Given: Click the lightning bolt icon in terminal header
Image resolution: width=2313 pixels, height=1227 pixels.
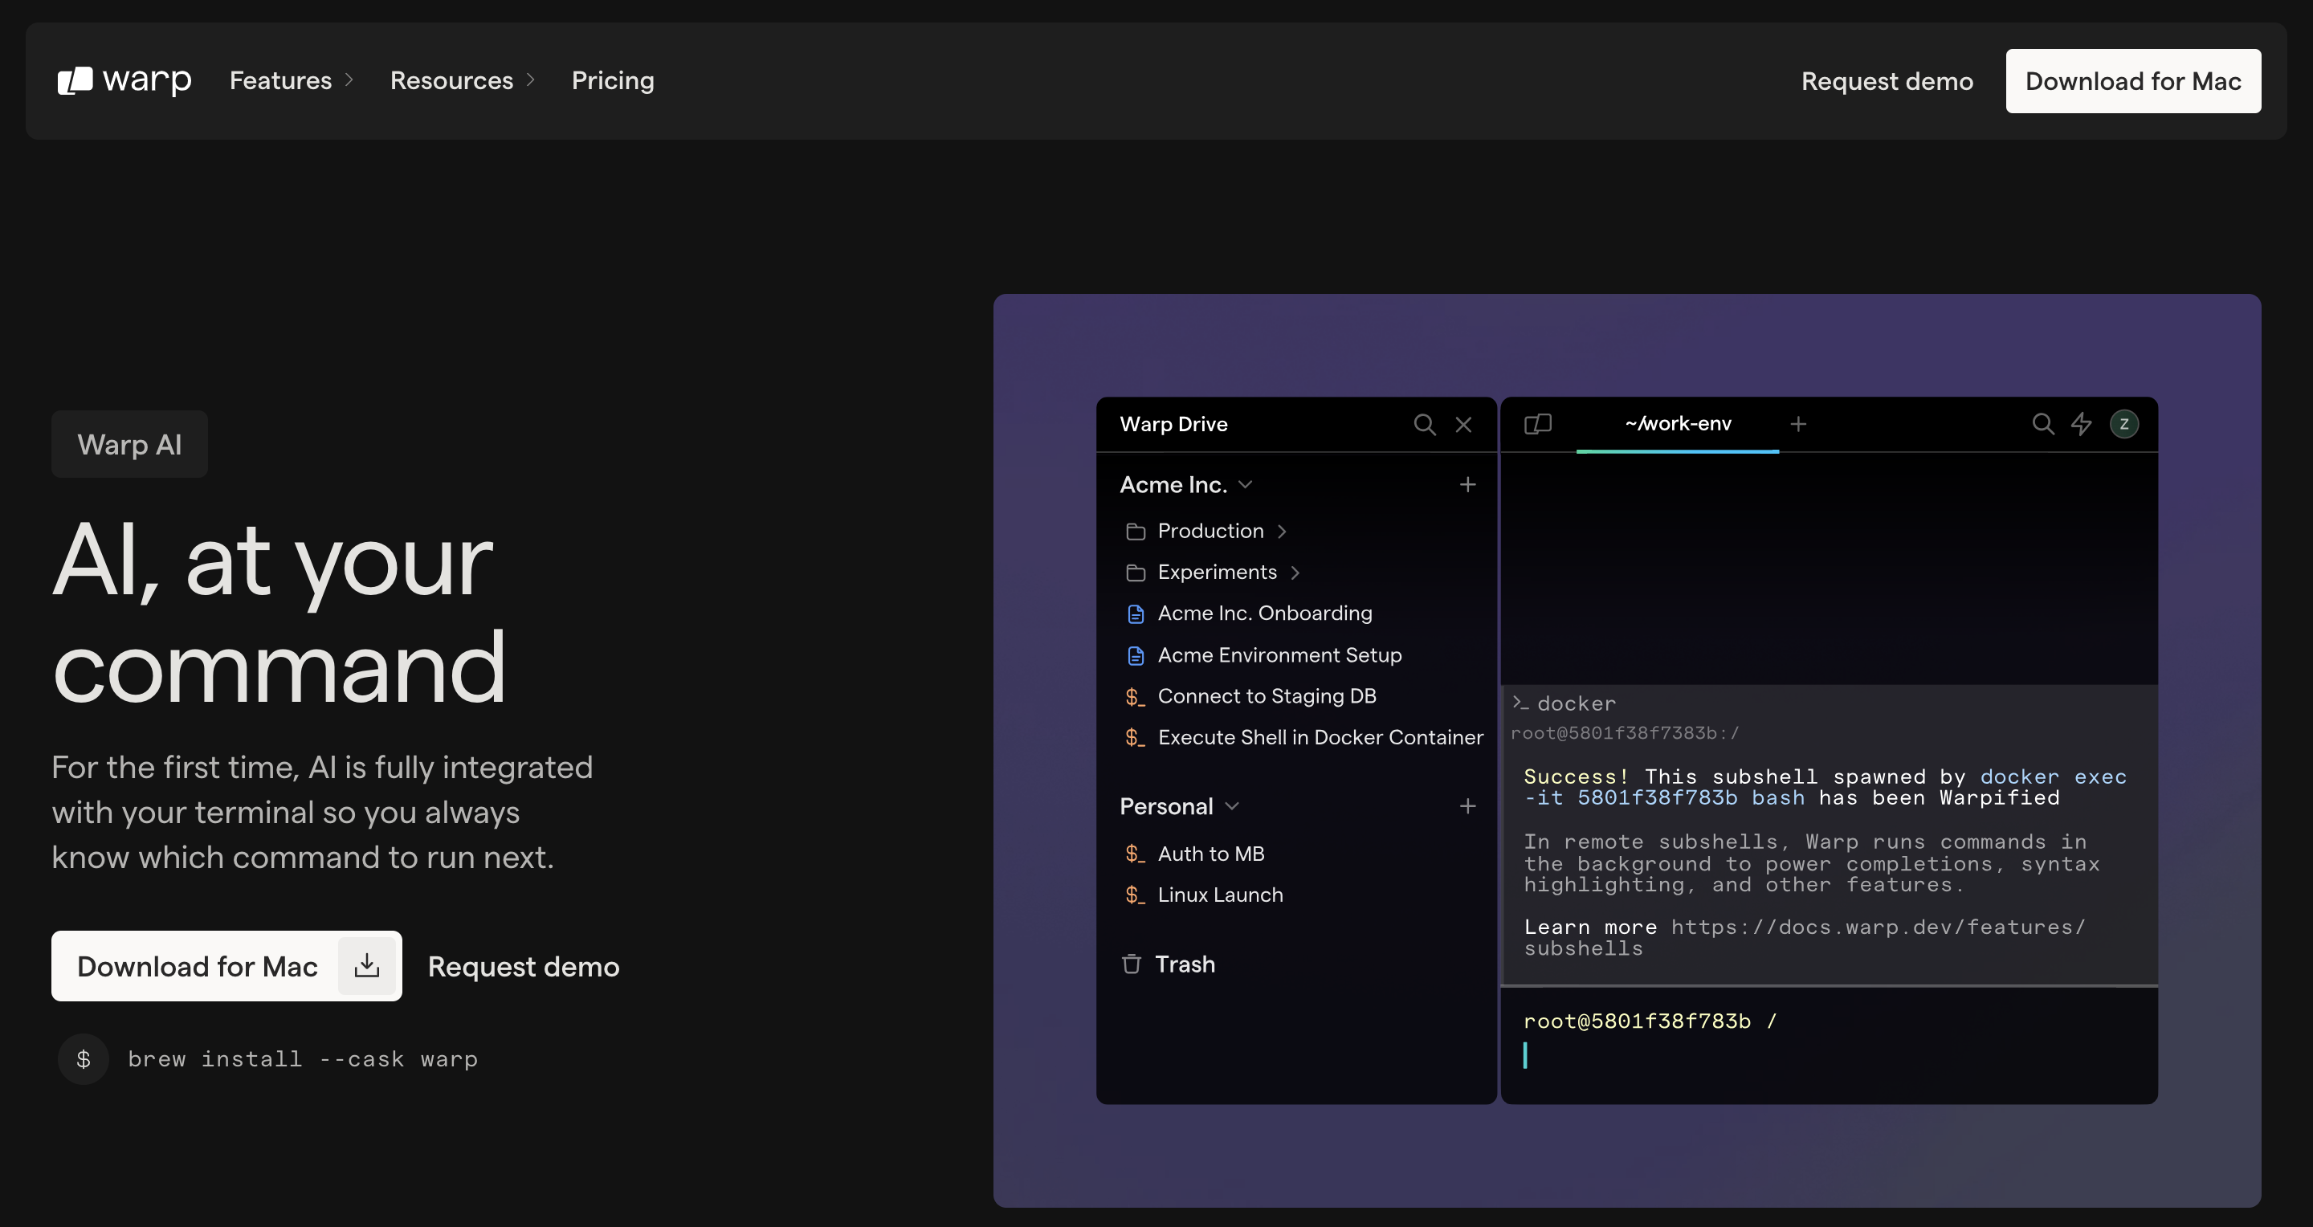Looking at the screenshot, I should (x=2082, y=424).
